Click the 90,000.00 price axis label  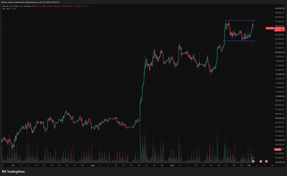(x=280, y=8)
